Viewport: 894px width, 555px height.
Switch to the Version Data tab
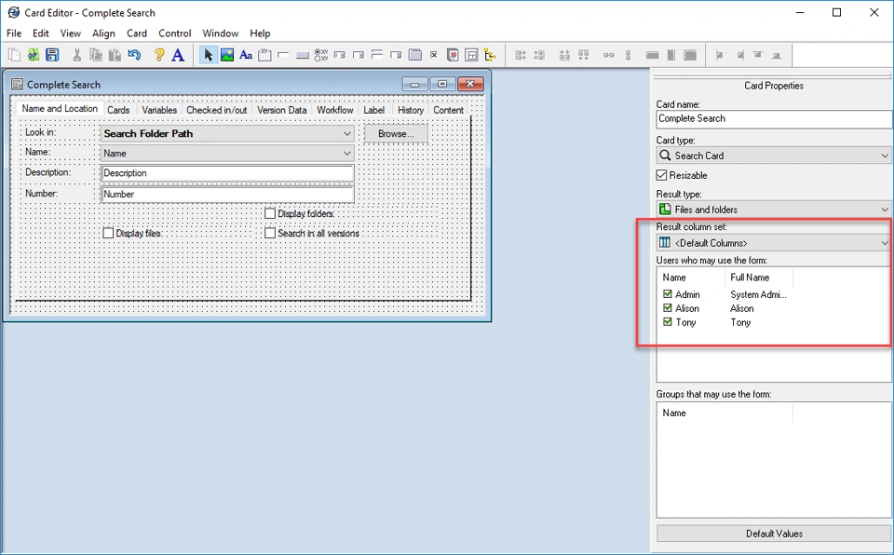pos(280,109)
